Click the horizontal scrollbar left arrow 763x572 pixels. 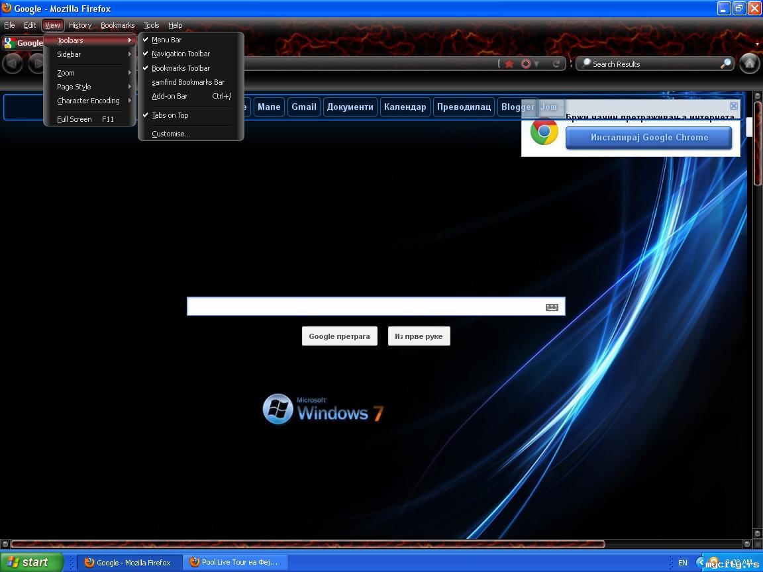point(5,544)
